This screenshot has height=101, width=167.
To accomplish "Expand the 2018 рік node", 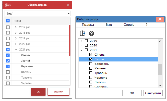I will (x=16, y=33).
